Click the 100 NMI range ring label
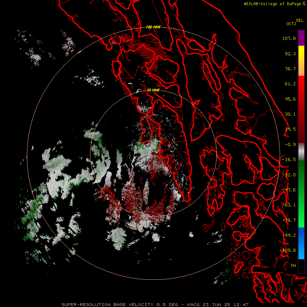The image size is (307, 307). [x=153, y=27]
